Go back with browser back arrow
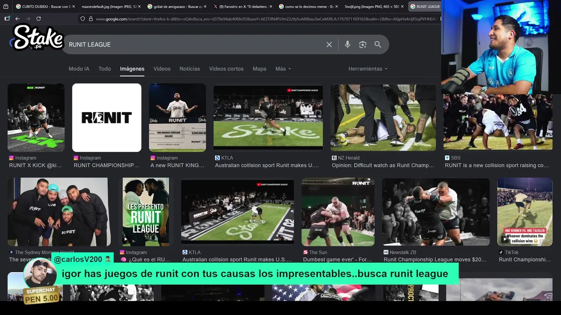Image resolution: width=561 pixels, height=315 pixels. (x=18, y=19)
